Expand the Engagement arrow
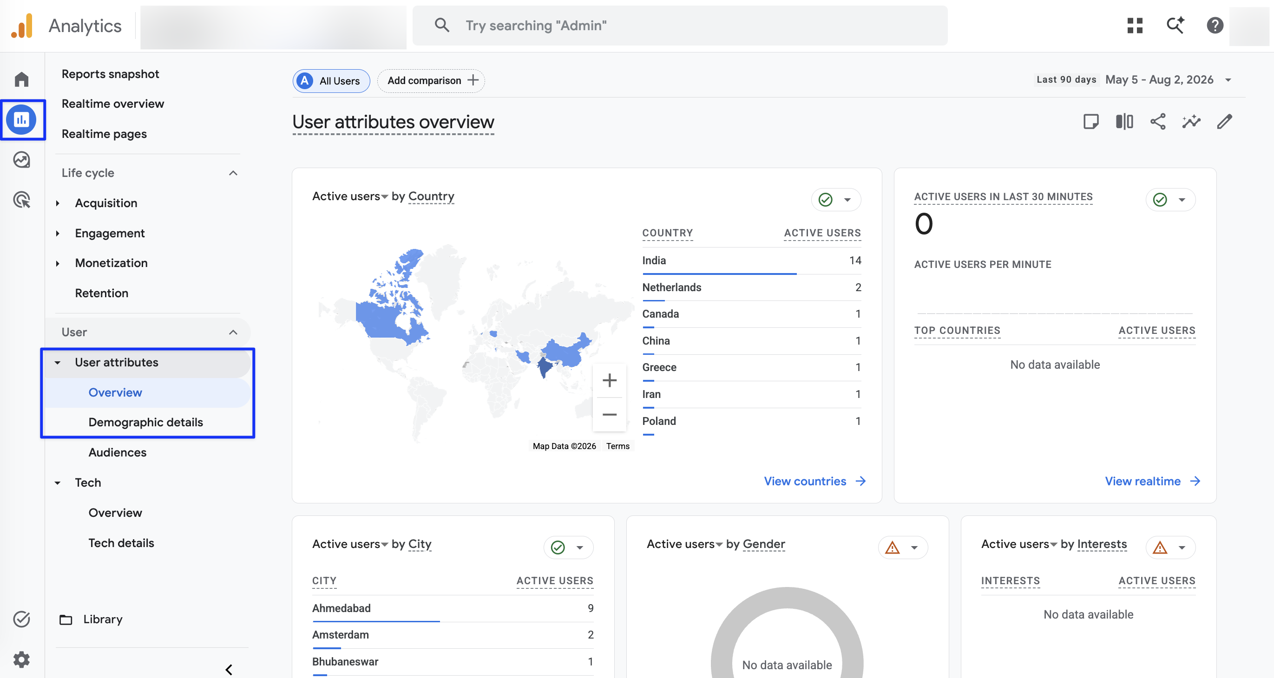The image size is (1274, 678). (58, 233)
